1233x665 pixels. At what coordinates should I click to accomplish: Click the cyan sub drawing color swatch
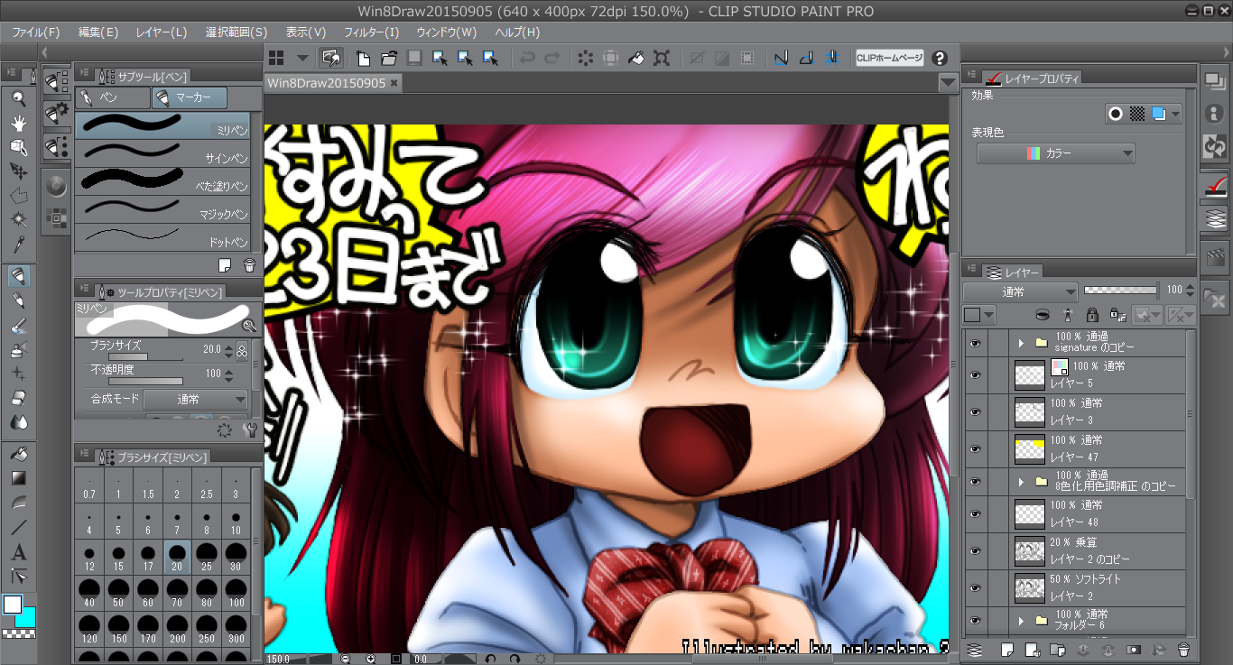pos(25,617)
